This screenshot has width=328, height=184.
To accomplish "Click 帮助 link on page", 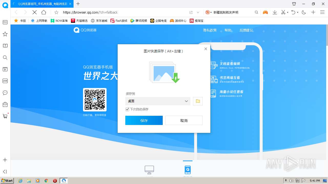I will click(228, 30).
